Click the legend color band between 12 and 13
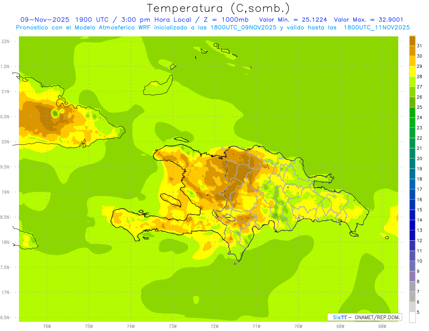This screenshot has width=429, height=331. (412, 235)
